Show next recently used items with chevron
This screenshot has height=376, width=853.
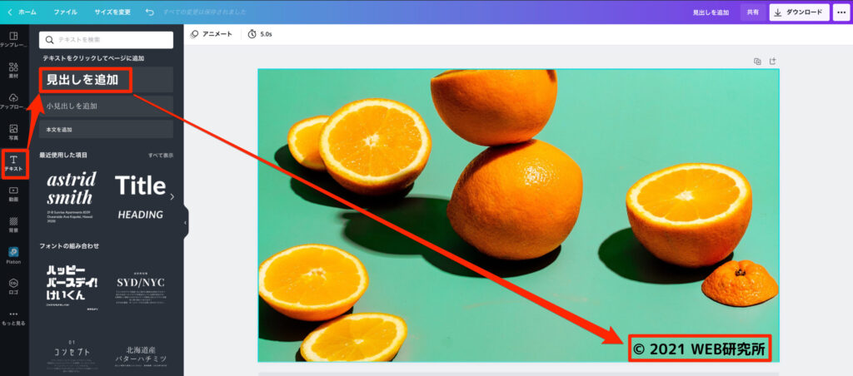point(172,197)
